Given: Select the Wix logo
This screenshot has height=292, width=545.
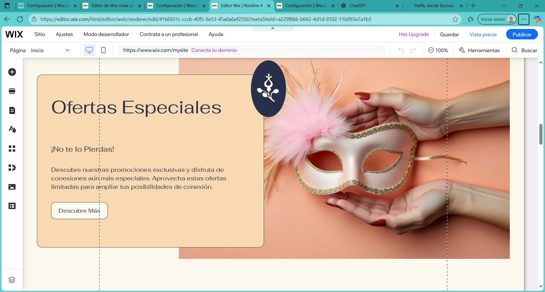Looking at the screenshot, I should click(14, 34).
